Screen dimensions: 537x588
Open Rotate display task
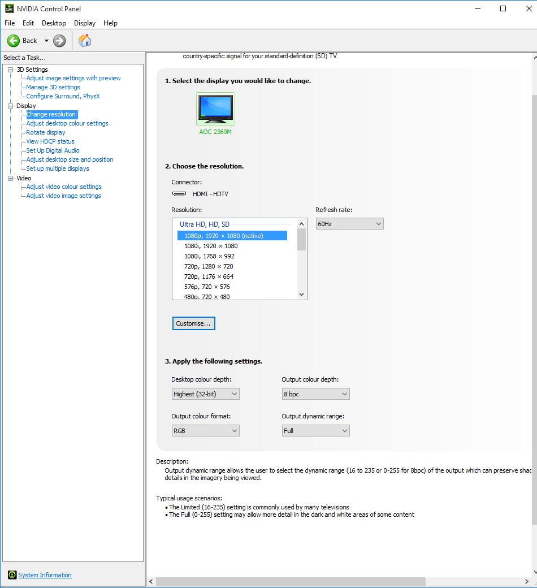click(x=46, y=132)
